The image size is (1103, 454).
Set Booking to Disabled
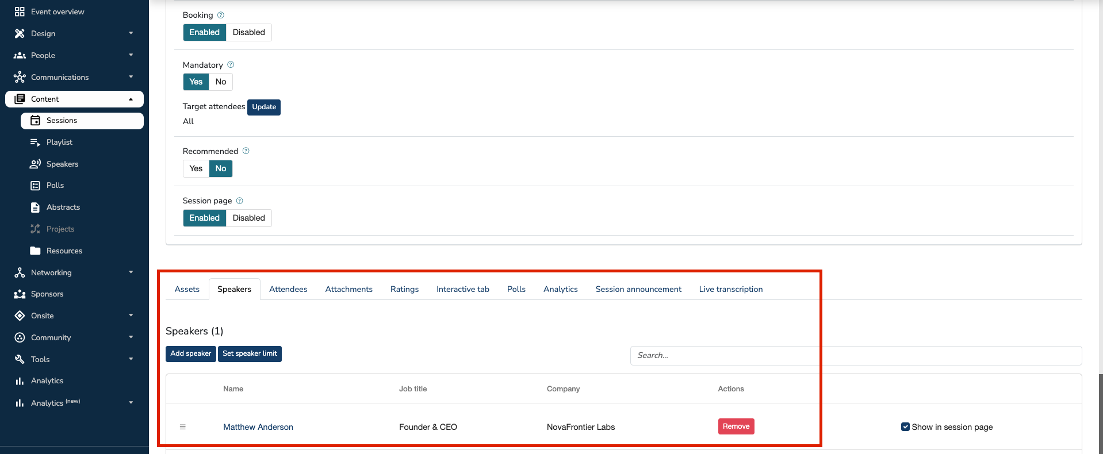[248, 32]
